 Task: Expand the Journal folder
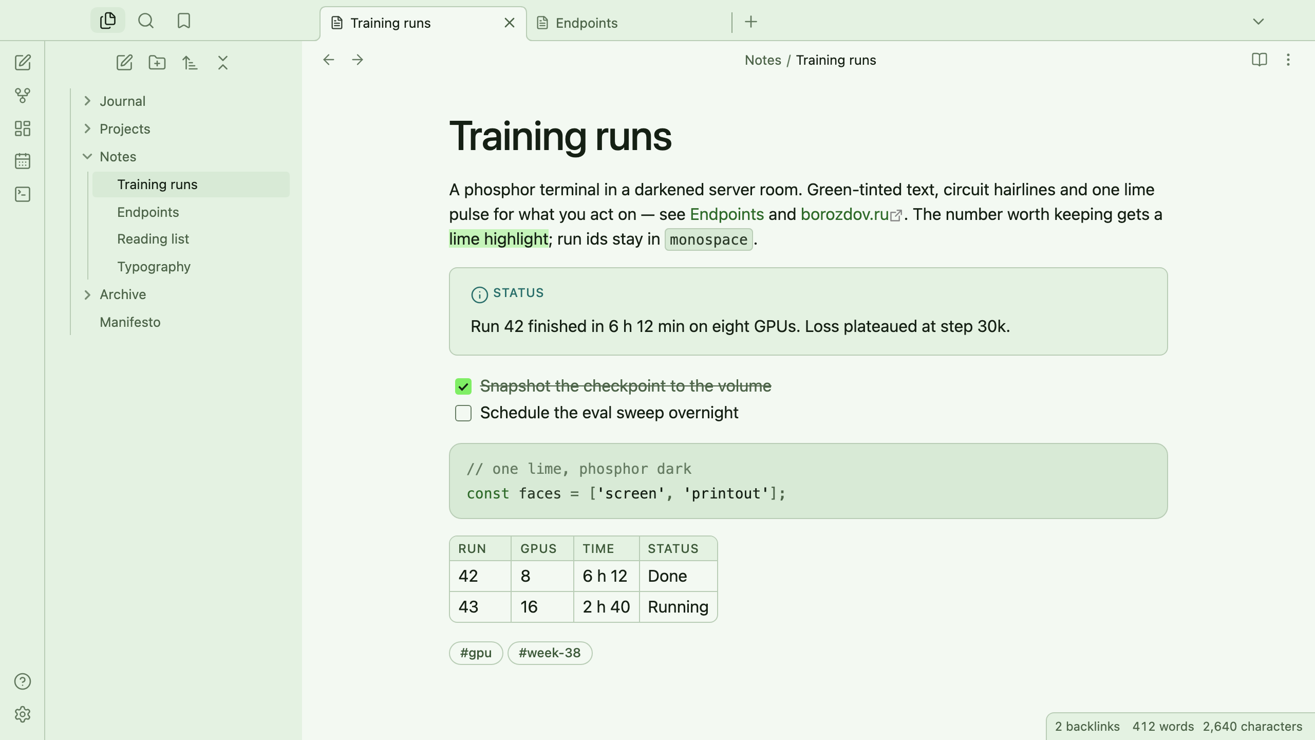pyautogui.click(x=87, y=101)
